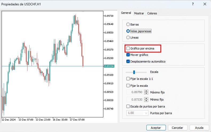This screenshot has height=132, width=211.
Task: Increase Máximo fijo with up arrow
Action: (146, 91)
